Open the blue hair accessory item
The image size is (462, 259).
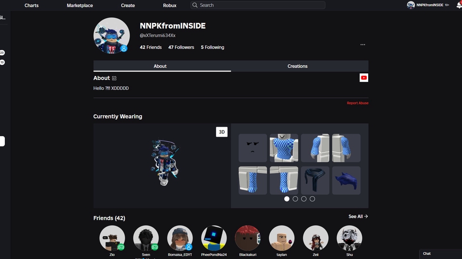click(x=346, y=180)
